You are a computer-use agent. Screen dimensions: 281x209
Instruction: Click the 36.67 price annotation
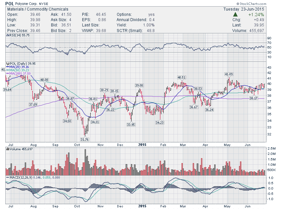point(193,107)
